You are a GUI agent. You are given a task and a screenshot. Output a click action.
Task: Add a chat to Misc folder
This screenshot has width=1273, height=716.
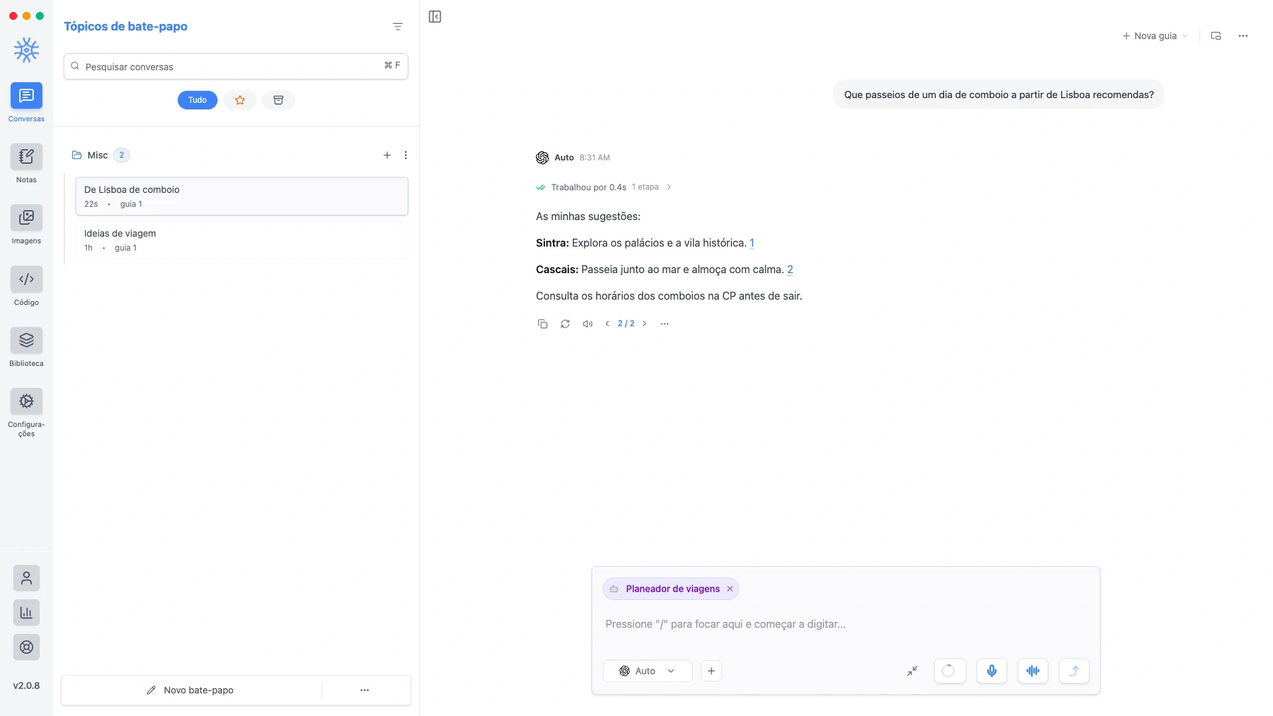click(387, 155)
